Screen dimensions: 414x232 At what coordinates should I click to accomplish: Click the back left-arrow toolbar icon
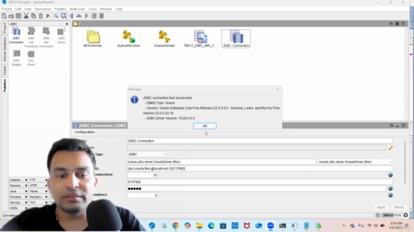[71, 16]
